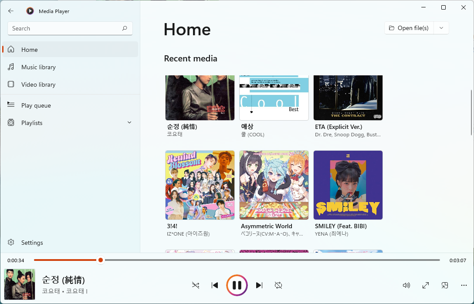This screenshot has width=474, height=304.
Task: Skip to the next track
Action: tap(259, 285)
